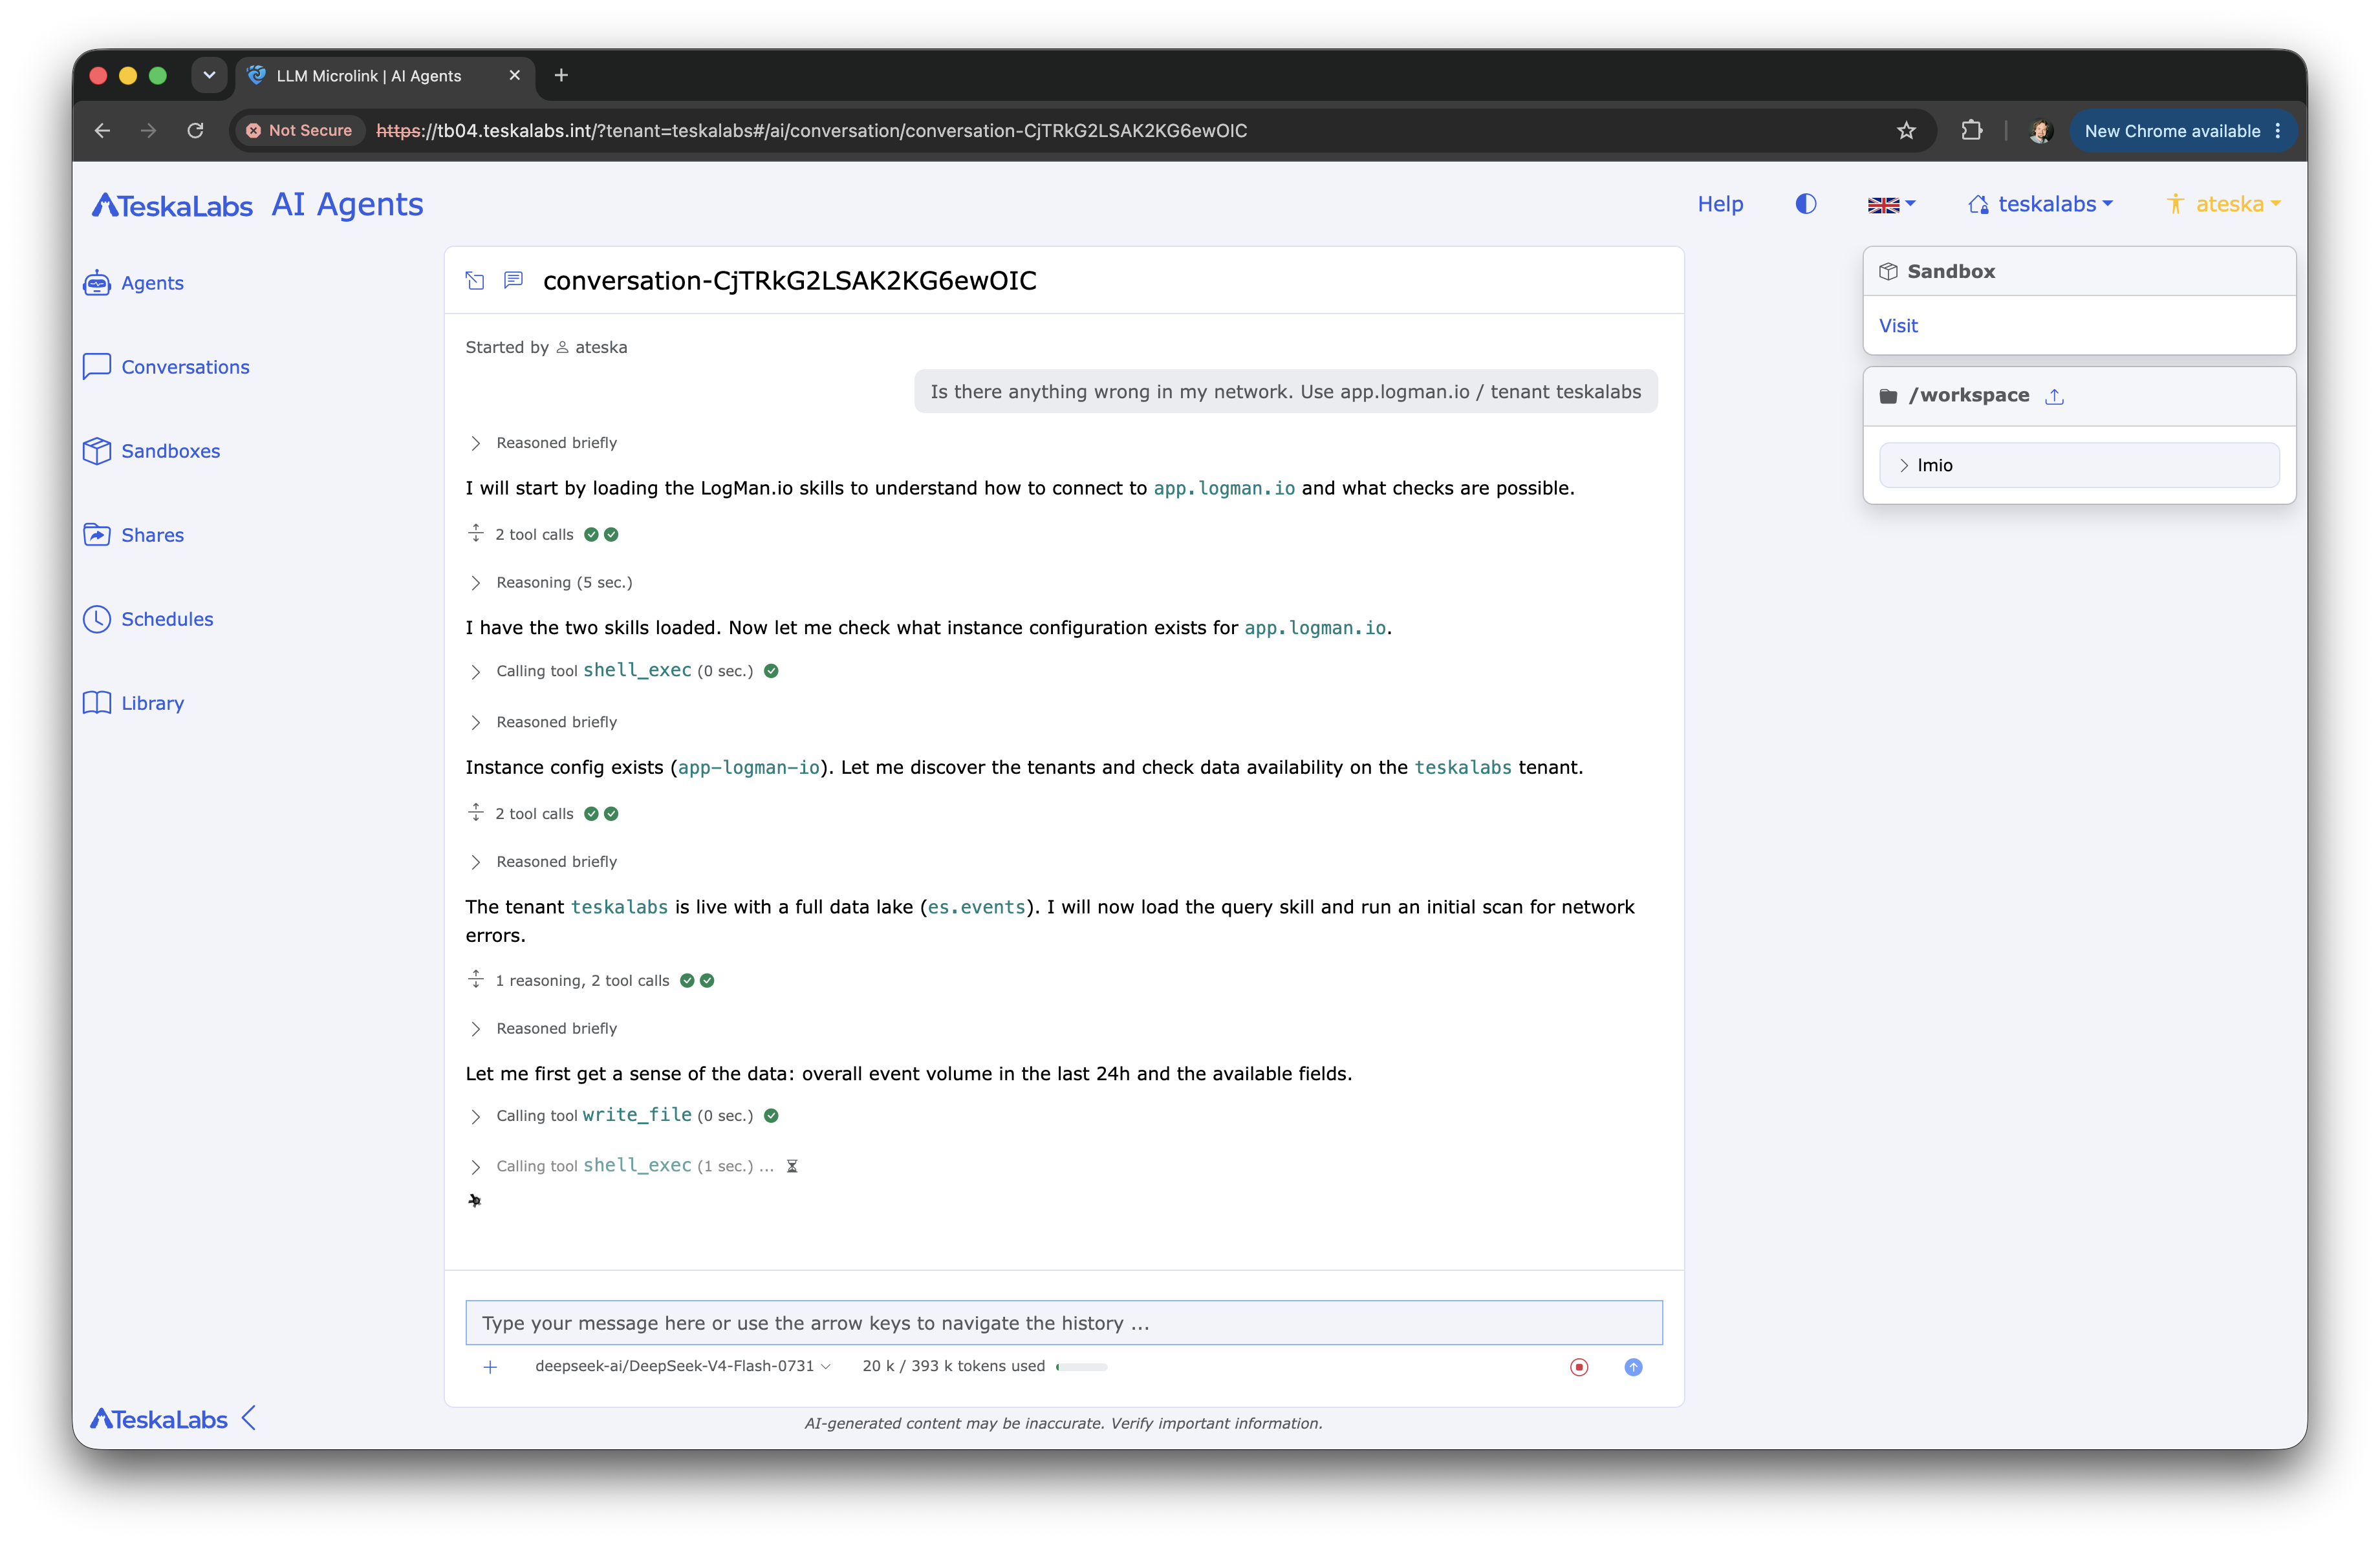Click the token usage progress bar
Screen dimensions: 2380x1545
point(1082,1366)
